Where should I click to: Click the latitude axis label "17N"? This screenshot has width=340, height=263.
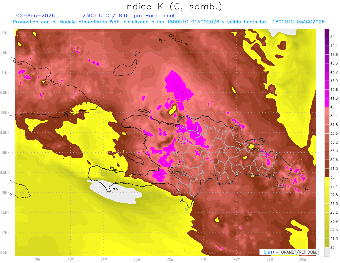point(4,232)
